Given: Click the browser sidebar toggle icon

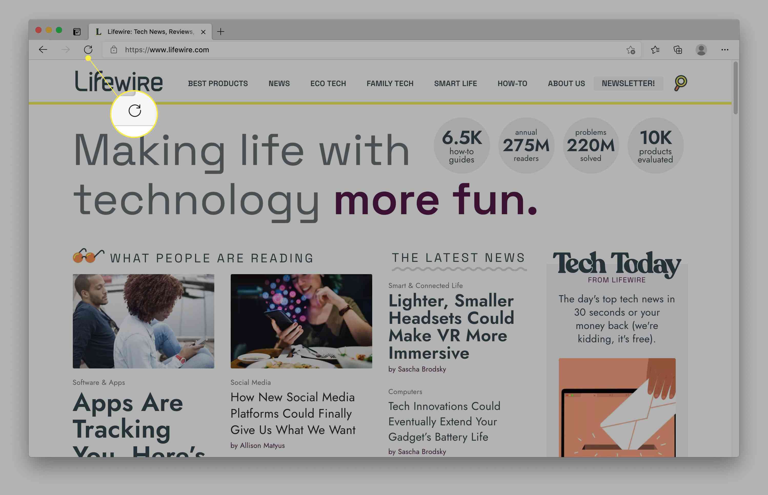Looking at the screenshot, I should coord(77,31).
